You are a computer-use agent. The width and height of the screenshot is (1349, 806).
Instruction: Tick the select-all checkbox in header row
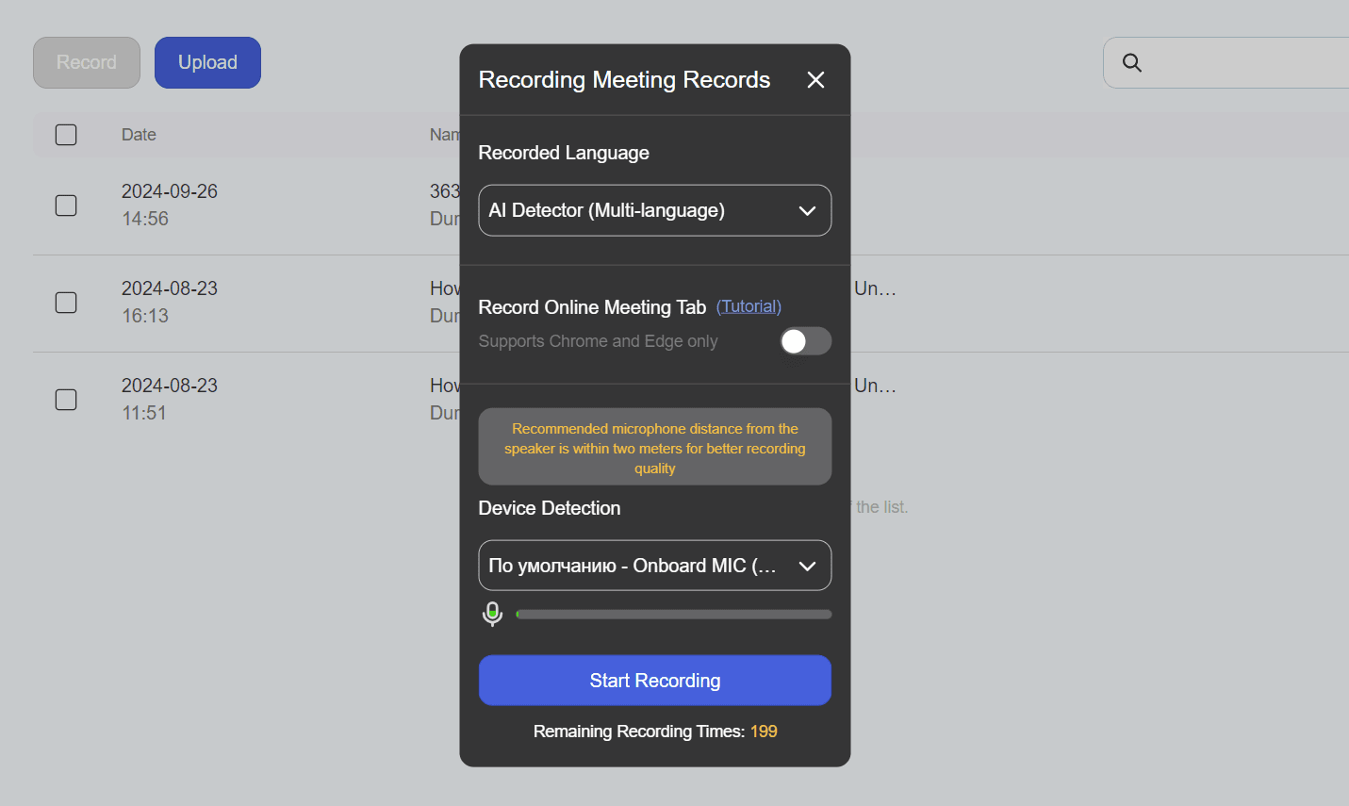click(x=66, y=135)
